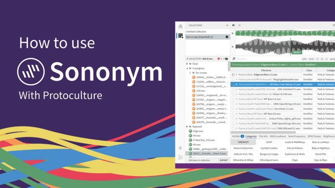335x188 pixels.
Task: Remove the OneShot active filter with X
Action: tap(316, 65)
